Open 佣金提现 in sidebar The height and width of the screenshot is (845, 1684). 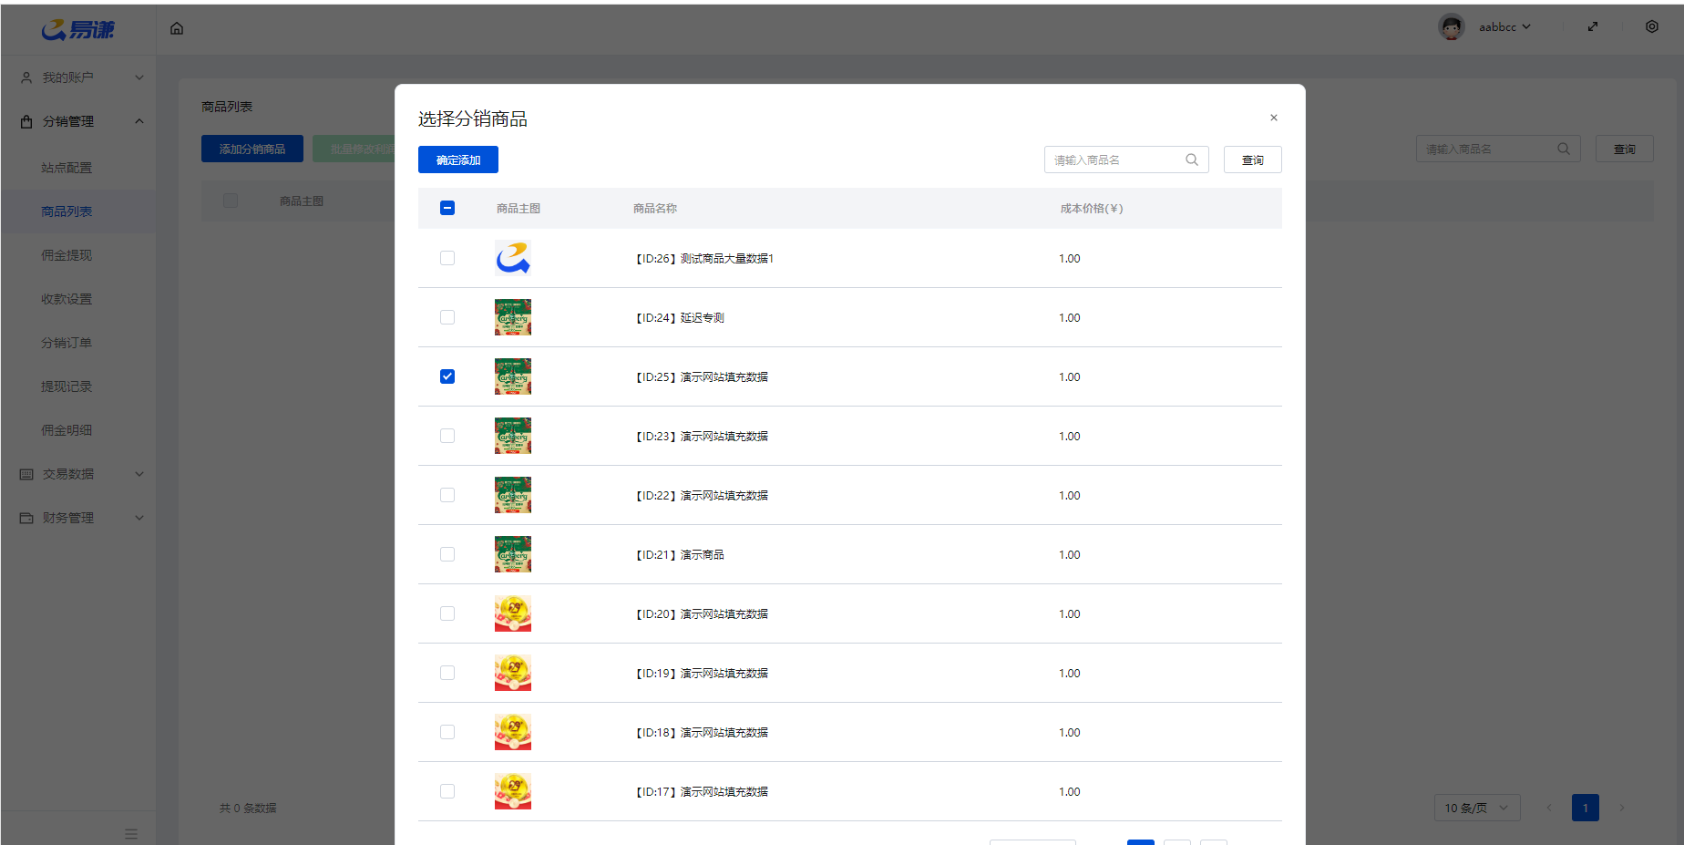[x=67, y=255]
